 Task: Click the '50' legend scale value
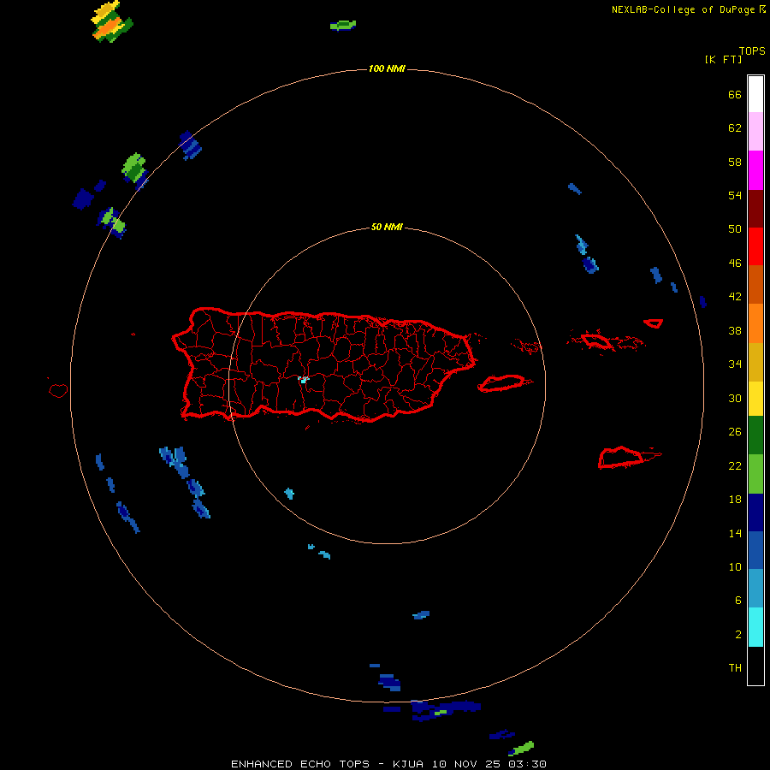[x=735, y=228]
